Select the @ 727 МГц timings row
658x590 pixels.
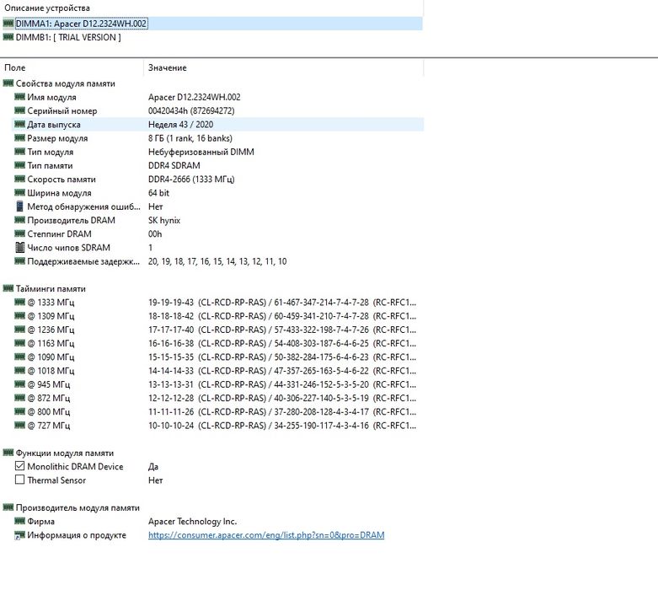tap(217, 426)
